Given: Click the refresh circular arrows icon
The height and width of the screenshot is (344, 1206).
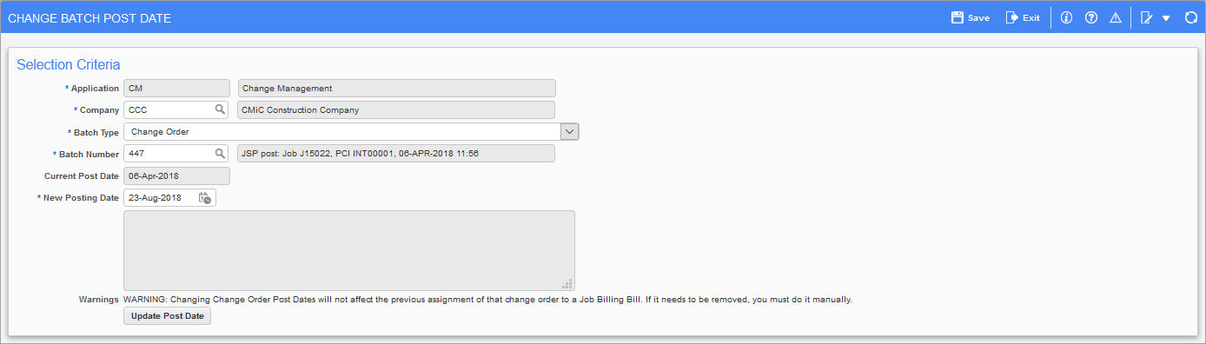Looking at the screenshot, I should pyautogui.click(x=1191, y=17).
